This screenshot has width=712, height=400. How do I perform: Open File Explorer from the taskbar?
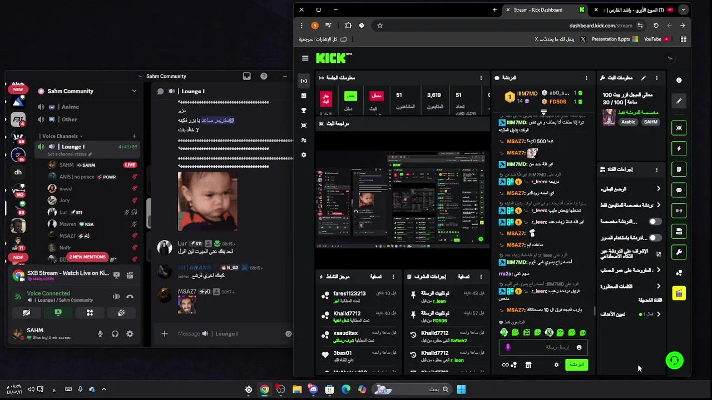click(297, 389)
